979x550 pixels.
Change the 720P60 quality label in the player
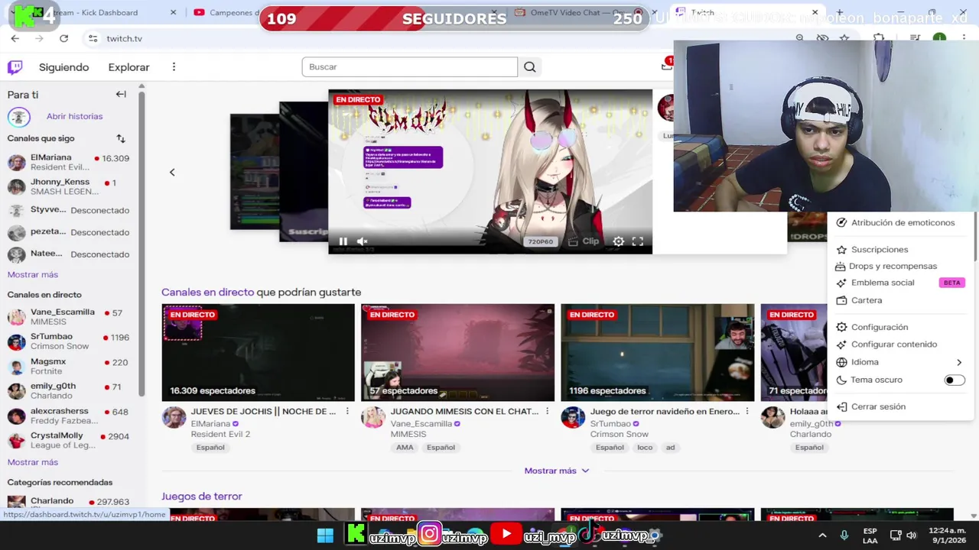(x=540, y=241)
